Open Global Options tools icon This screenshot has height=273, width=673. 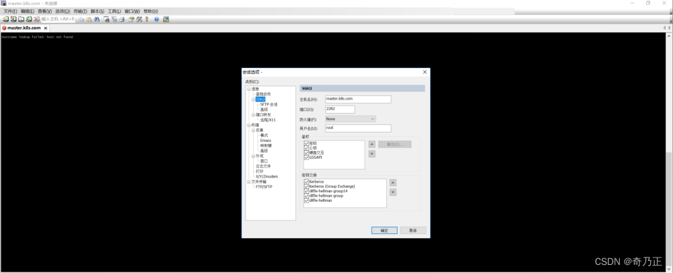point(139,19)
